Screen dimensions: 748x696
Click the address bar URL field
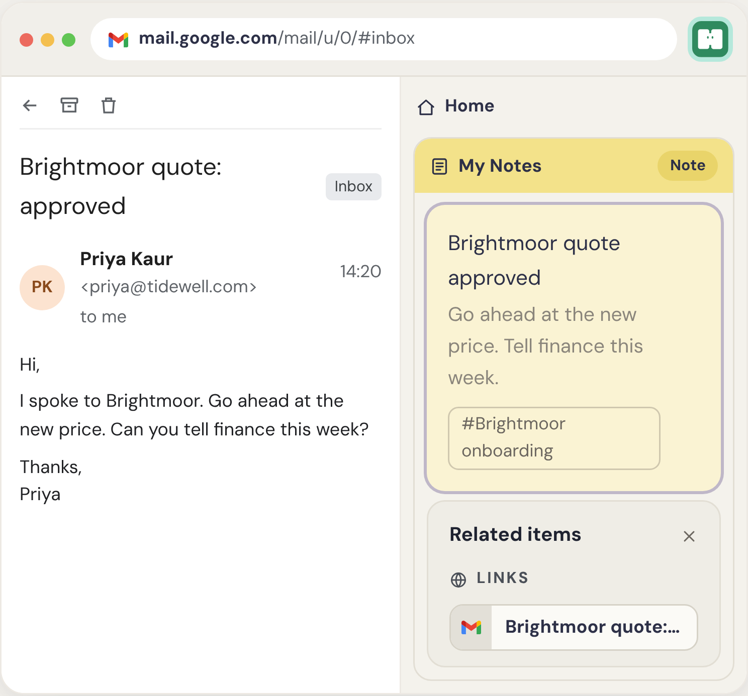384,39
